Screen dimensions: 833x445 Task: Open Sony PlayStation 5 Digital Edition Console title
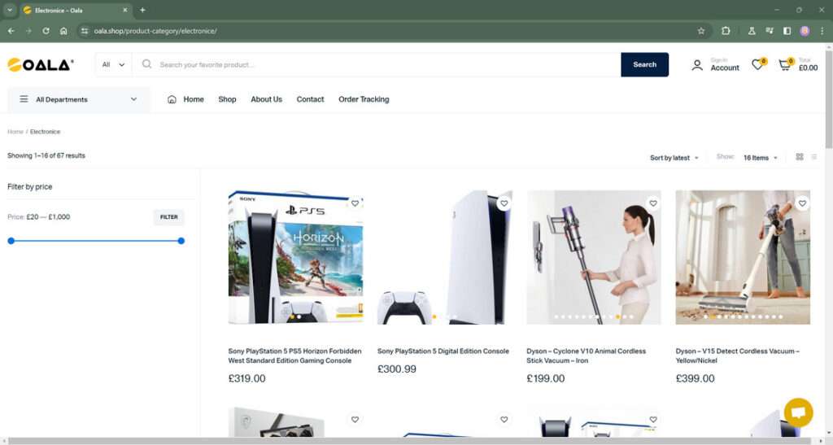pyautogui.click(x=443, y=351)
